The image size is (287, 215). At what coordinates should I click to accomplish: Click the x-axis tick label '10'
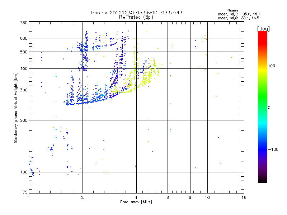coord(207,197)
